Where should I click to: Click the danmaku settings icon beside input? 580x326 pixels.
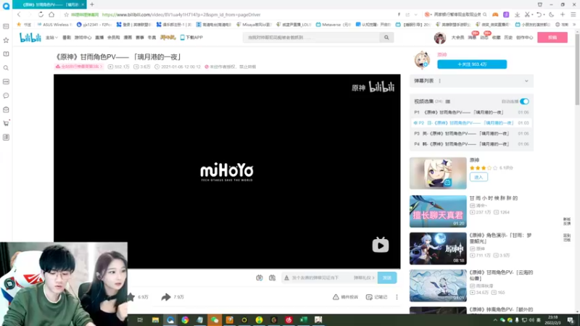click(273, 277)
